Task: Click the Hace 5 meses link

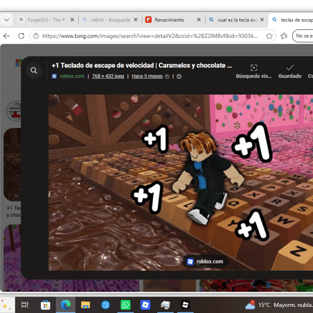Action: pyautogui.click(x=147, y=76)
